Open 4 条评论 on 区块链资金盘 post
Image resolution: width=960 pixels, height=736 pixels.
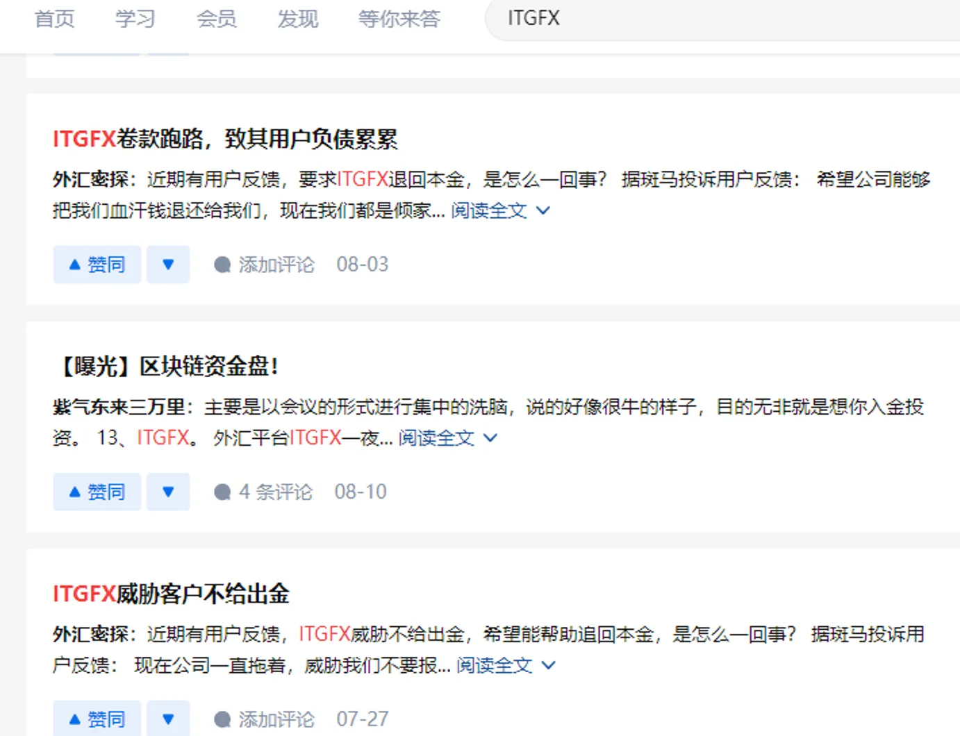263,492
